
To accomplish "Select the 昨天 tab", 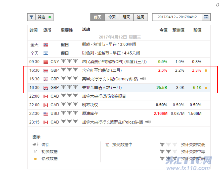I will [x=98, y=17].
